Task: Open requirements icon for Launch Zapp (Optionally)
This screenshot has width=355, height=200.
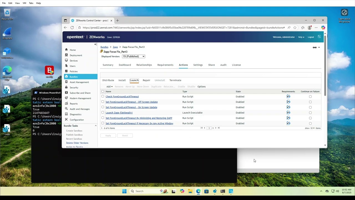Action: tap(288, 112)
